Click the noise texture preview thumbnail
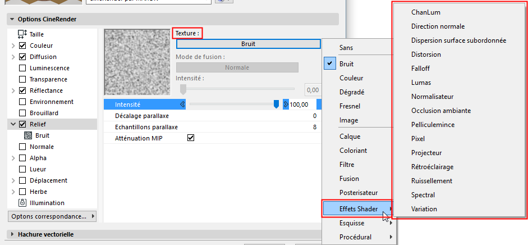This screenshot has height=245, width=528. (137, 62)
